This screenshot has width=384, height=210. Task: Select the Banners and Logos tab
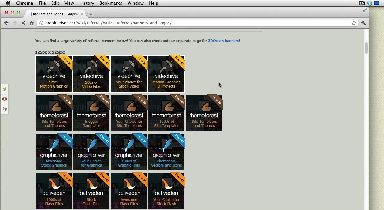pos(56,14)
